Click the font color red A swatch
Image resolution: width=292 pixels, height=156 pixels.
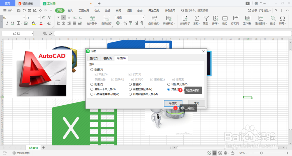click(x=41, y=23)
